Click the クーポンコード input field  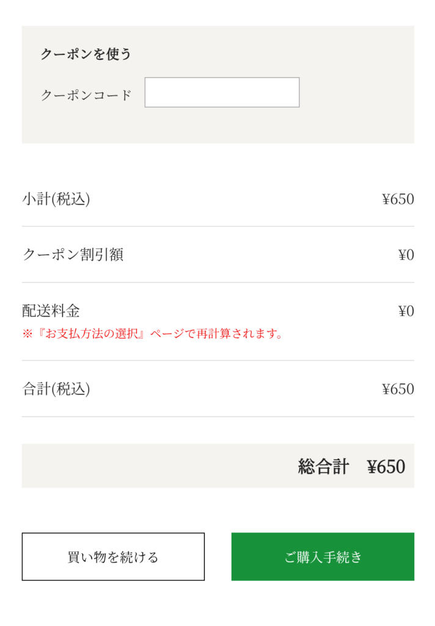(222, 92)
